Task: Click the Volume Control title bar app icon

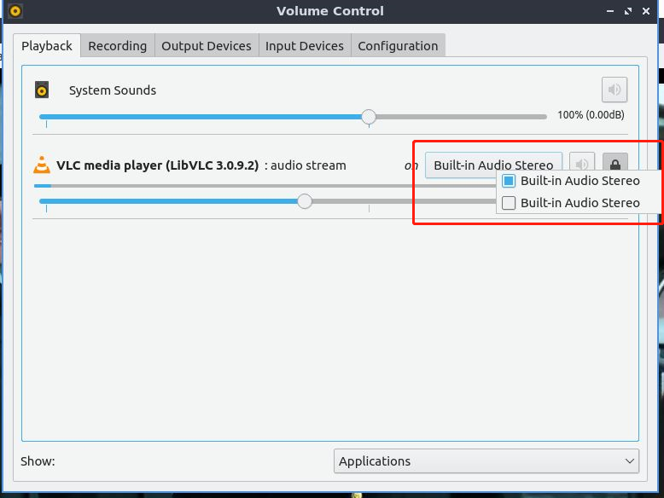Action: tap(15, 12)
